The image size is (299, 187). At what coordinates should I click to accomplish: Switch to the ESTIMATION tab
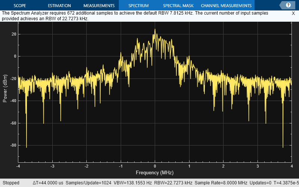59,6
